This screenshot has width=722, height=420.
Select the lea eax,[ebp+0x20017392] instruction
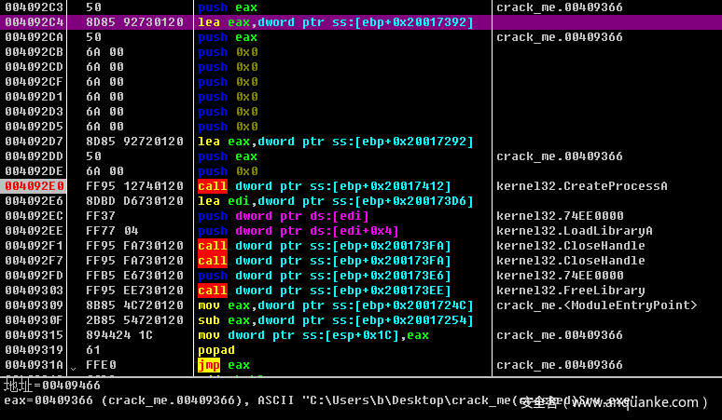point(336,22)
